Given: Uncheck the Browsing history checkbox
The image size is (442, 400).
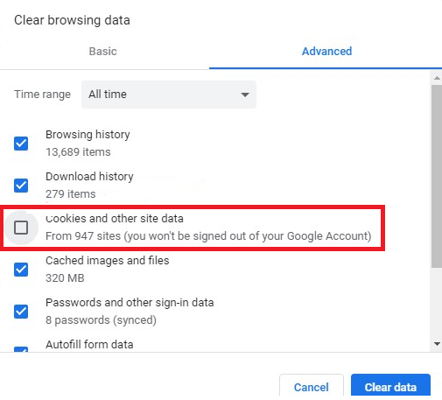Looking at the screenshot, I should tap(21, 144).
